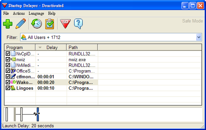Click the NvMedi row file icon

(x=13, y=65)
